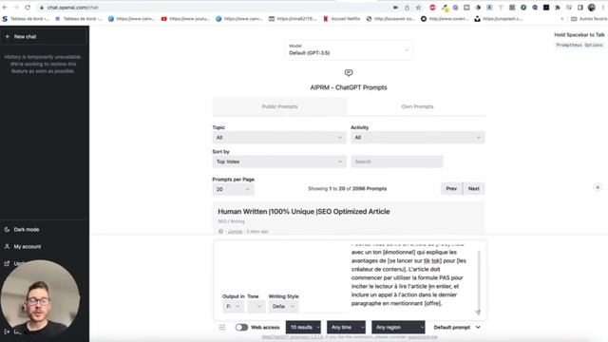Image resolution: width=608 pixels, height=342 pixels.
Task: Click the lock icon in address bar
Action: (x=42, y=8)
